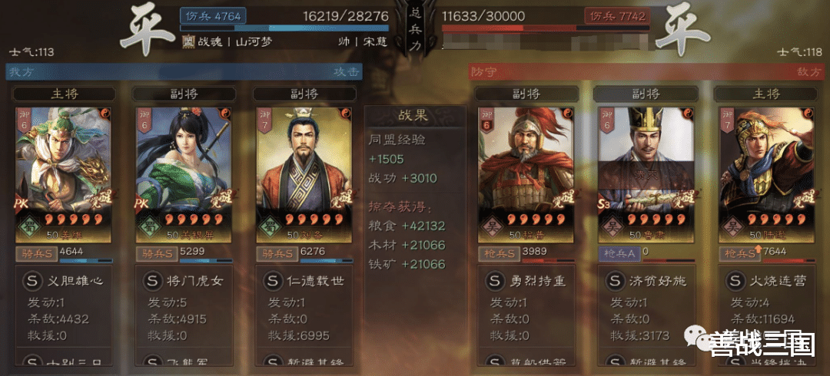Select the 主将 header above 陆逊
Screen dimensions: 830x376
(766, 94)
